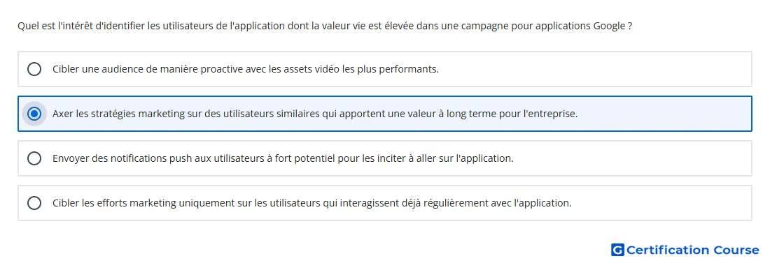770x263 pixels.
Task: Click the 'Axer les stratégies marketing' answer label text
Action: pyautogui.click(x=315, y=114)
